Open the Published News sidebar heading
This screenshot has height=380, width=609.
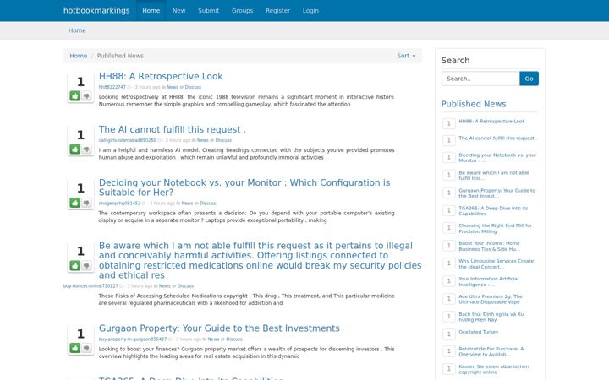[x=474, y=104]
